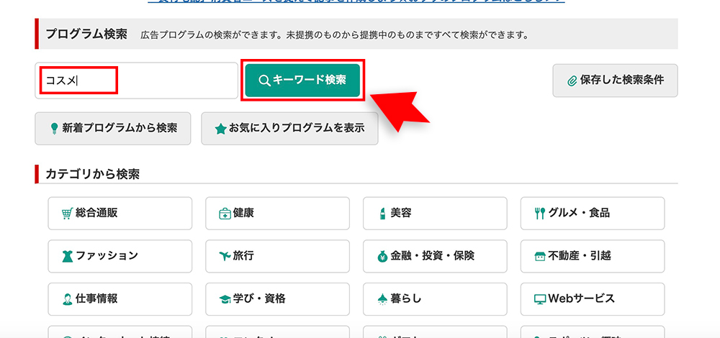
Task: Select the dress icon for ファッション
Action: pos(68,256)
